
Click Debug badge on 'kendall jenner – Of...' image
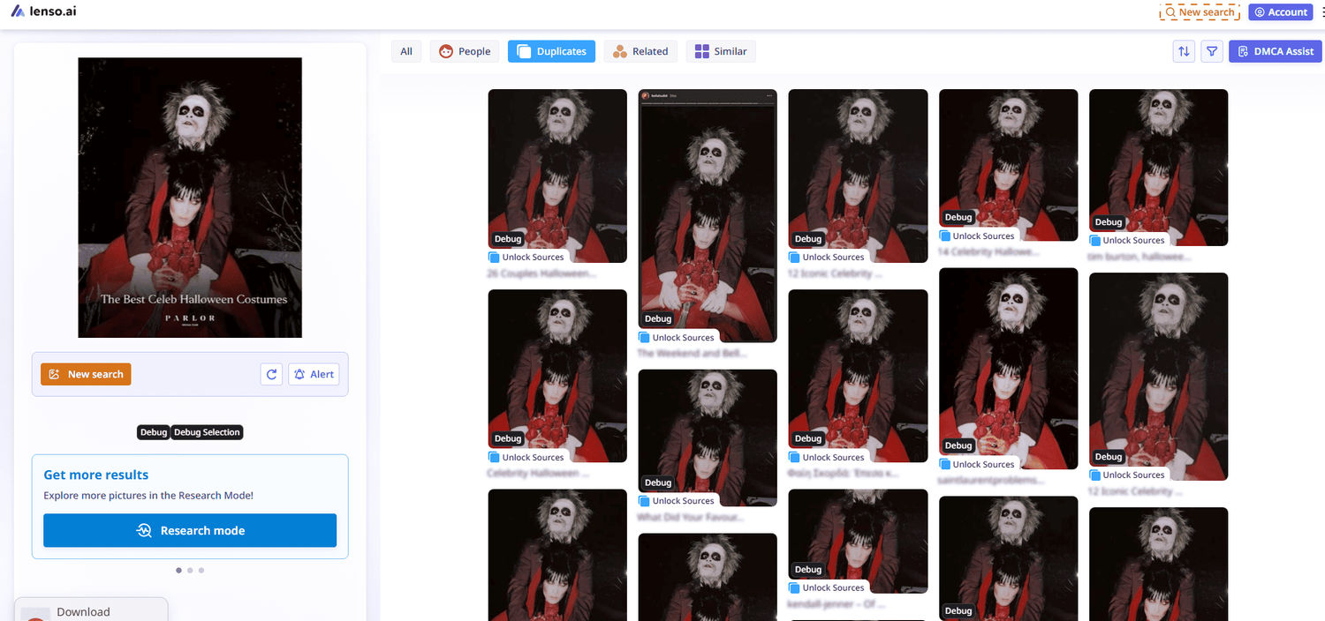(x=808, y=570)
